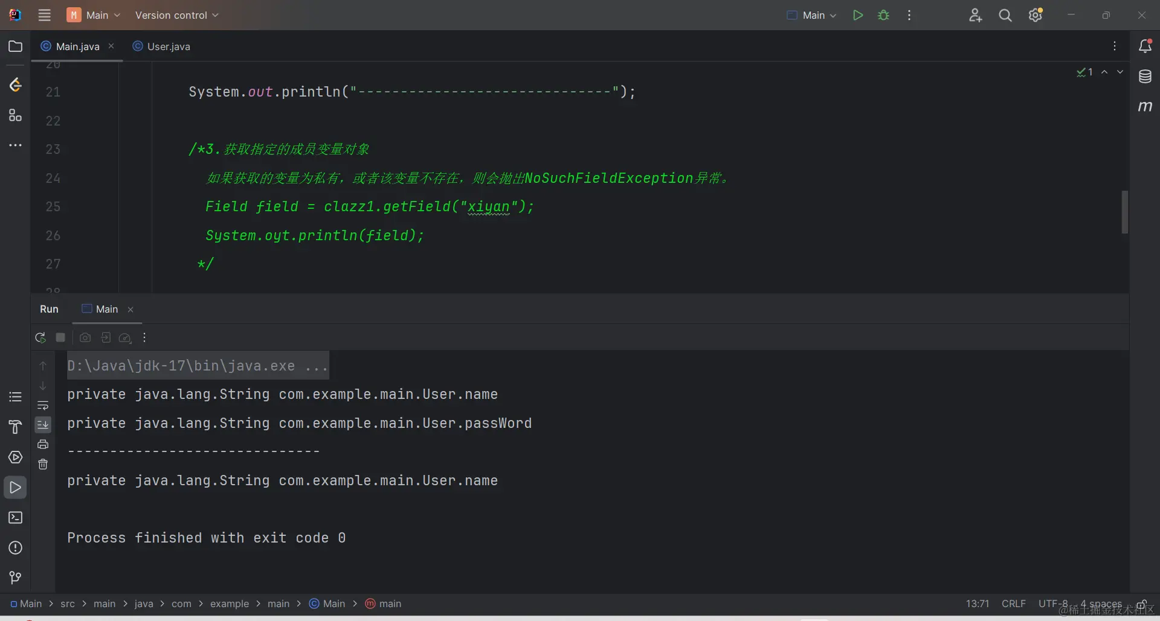
Task: Open the Version control dropdown
Action: (176, 15)
